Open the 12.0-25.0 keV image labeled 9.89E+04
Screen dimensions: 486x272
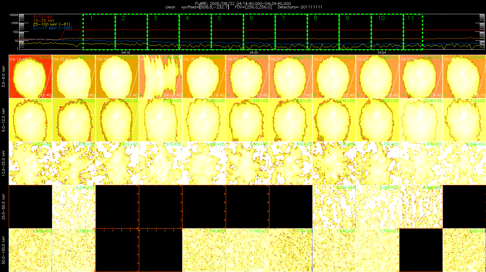tap(464, 163)
